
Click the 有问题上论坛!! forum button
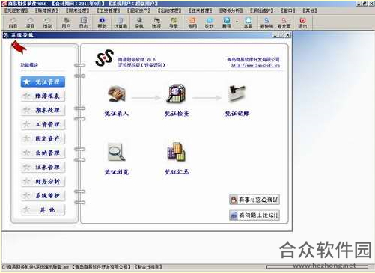(254, 215)
